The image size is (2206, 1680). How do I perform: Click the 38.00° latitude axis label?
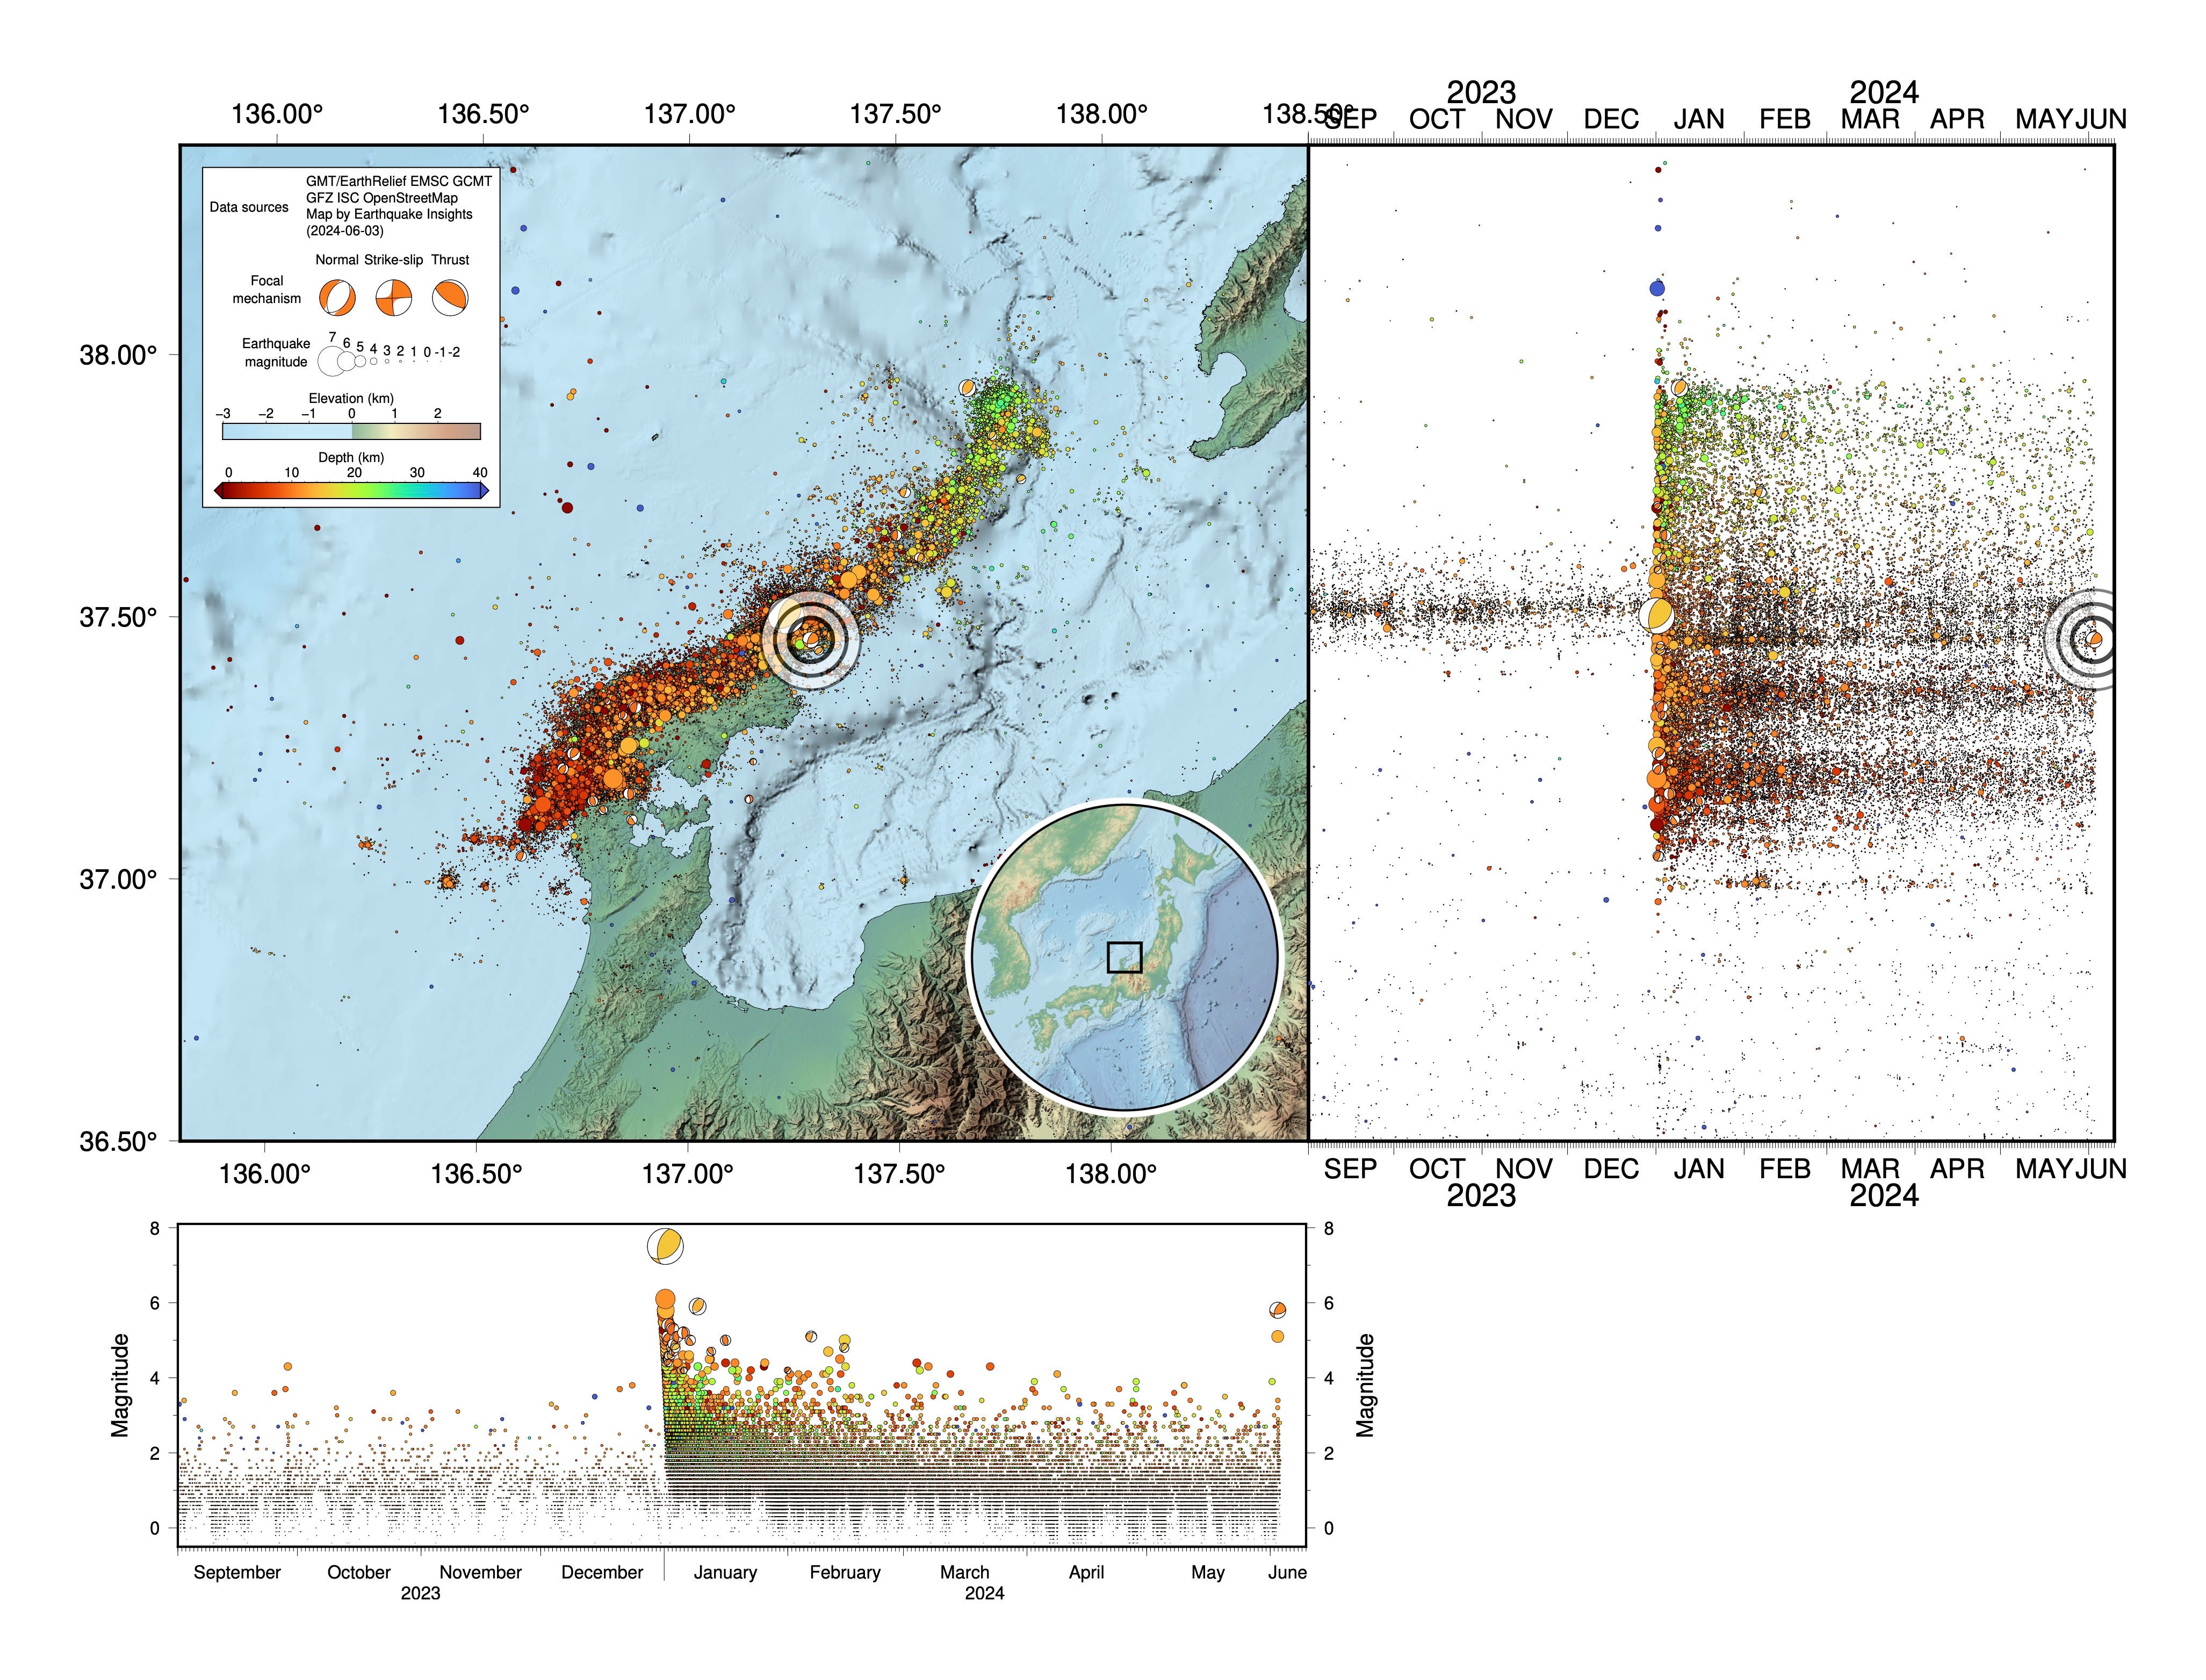118,355
